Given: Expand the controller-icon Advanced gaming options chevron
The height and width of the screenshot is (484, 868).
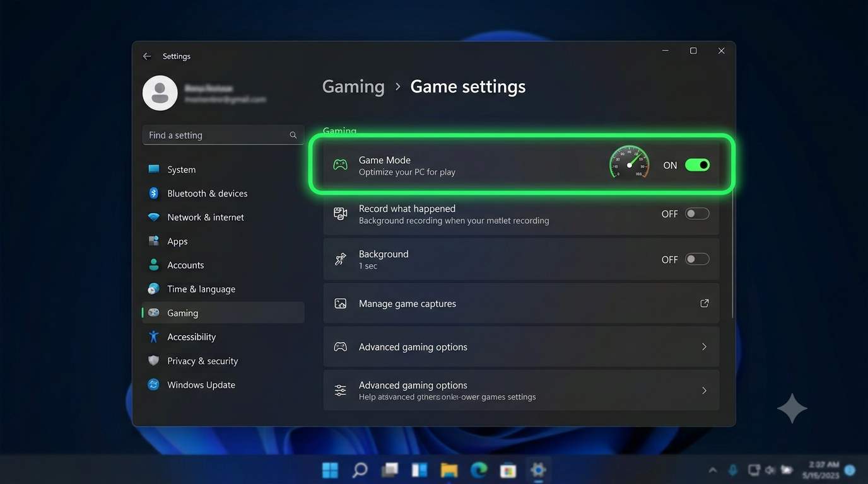Looking at the screenshot, I should pyautogui.click(x=704, y=347).
